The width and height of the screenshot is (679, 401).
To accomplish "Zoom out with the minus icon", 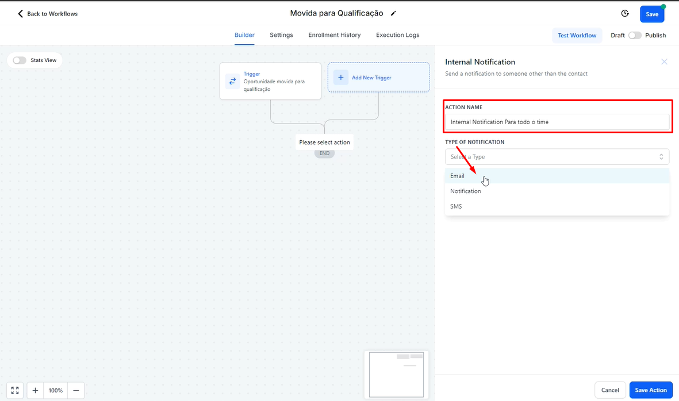I will [x=76, y=390].
